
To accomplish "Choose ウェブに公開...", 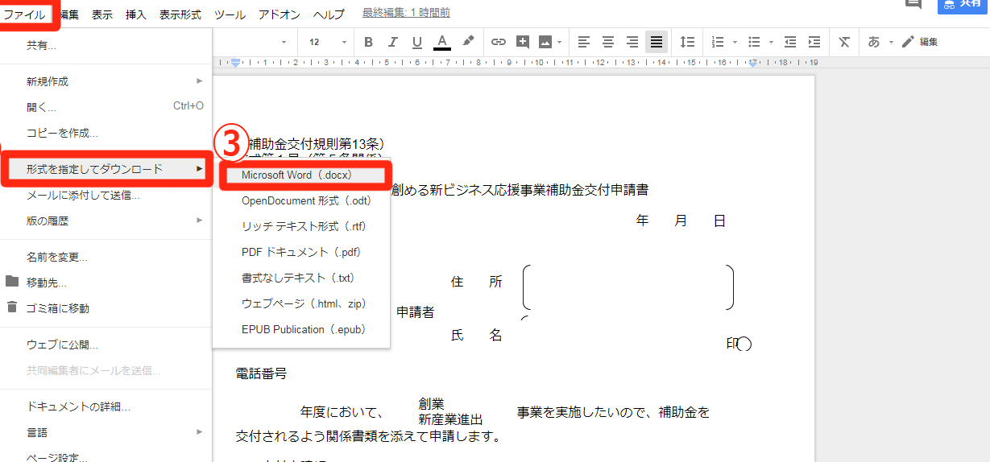I will point(106,344).
